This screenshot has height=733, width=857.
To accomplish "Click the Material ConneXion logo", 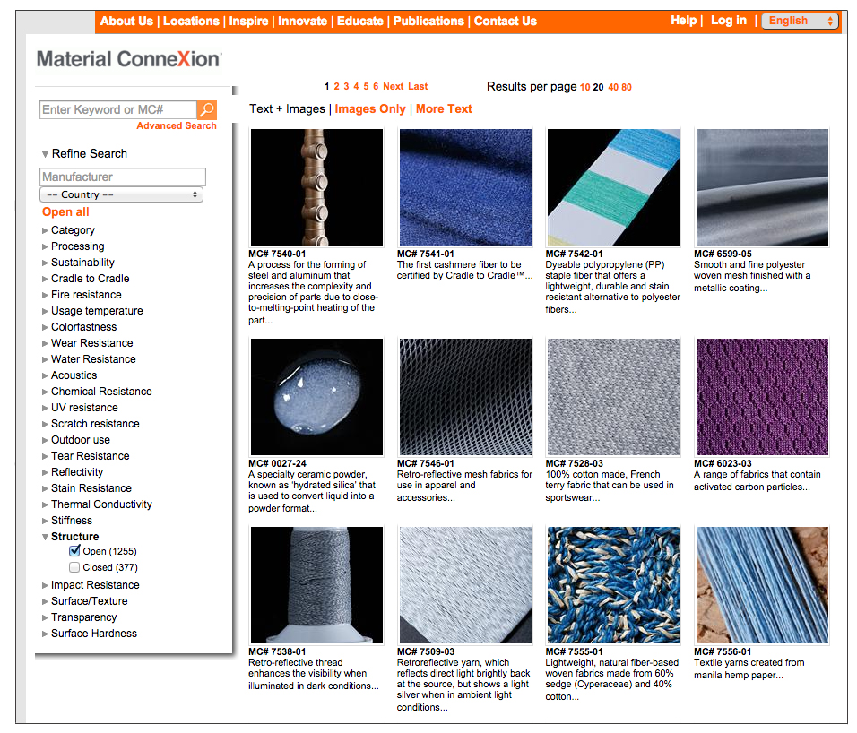I will point(129,59).
